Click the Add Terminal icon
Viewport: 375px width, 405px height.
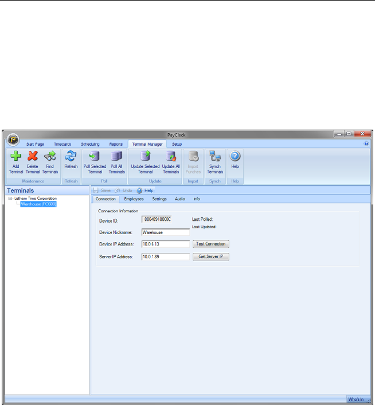click(x=15, y=156)
